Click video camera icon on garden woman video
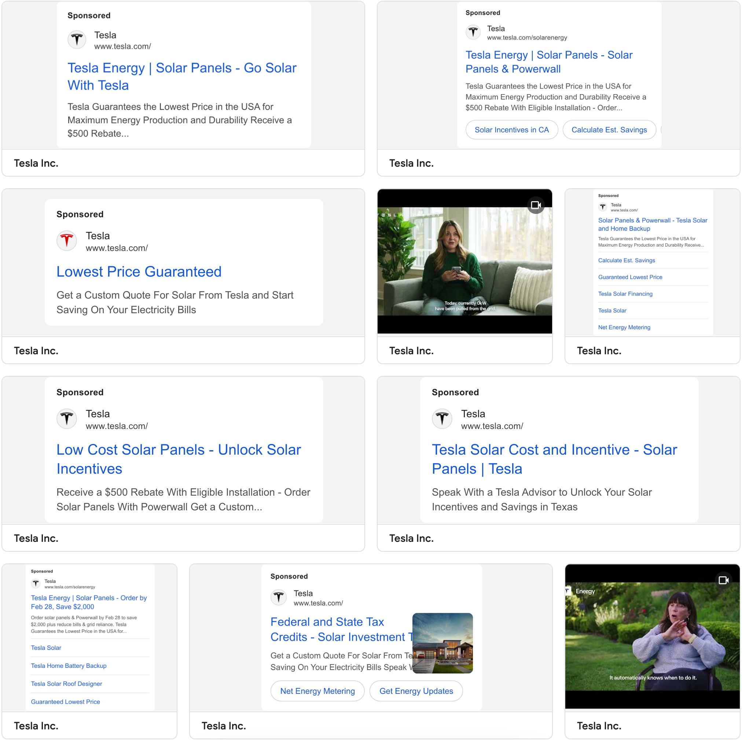 point(724,580)
